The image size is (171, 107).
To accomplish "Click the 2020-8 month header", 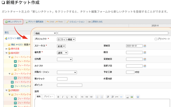I will pos(155,25).
